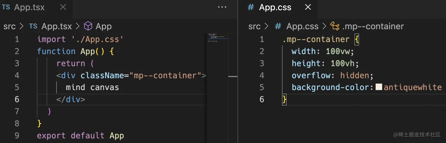The width and height of the screenshot is (446, 143).
Task: Open the antiquewhite color swatch picker
Action: [379, 87]
